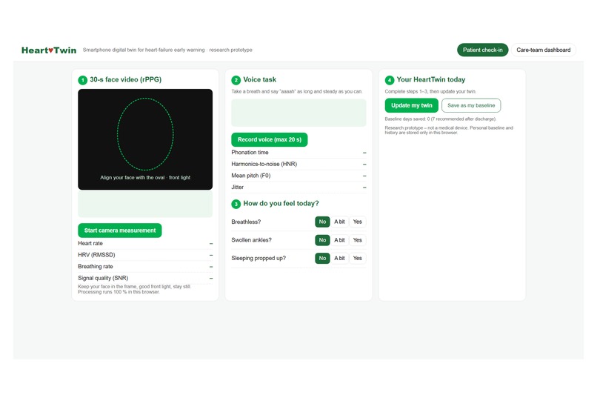Click the Sleeping propped up? question label
Image resolution: width=597 pixels, height=398 pixels.
(259, 258)
